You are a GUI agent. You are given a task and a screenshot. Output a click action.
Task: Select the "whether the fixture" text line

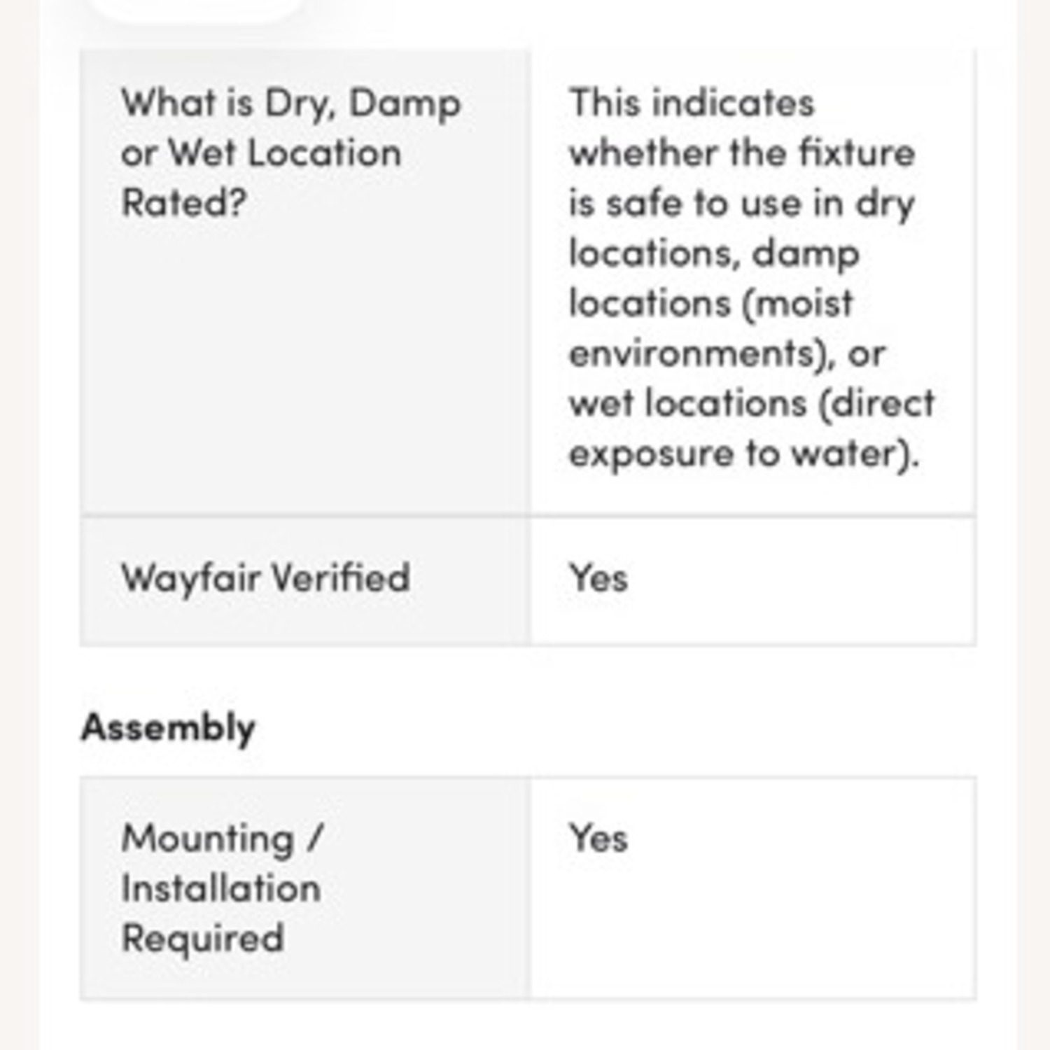[x=741, y=153]
